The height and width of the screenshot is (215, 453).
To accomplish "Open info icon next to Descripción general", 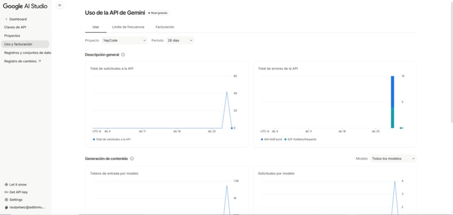I will 123,54.
